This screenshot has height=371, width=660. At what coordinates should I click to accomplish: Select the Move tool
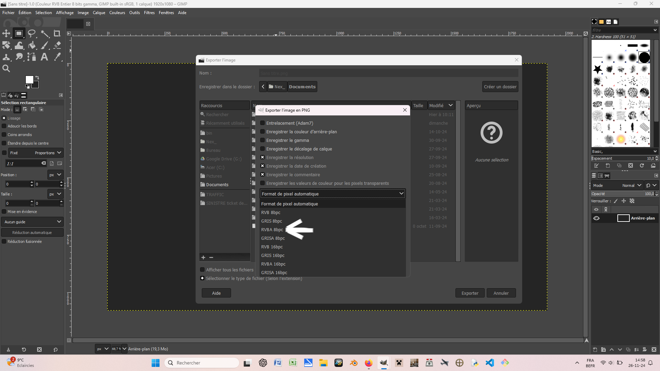[6, 33]
